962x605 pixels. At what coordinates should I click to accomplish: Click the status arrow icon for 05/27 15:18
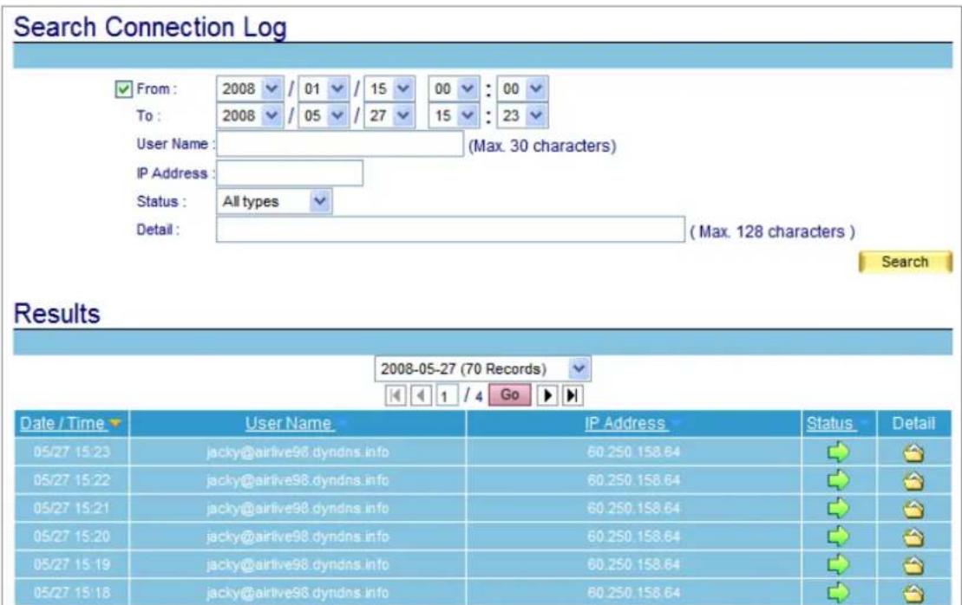point(838,592)
